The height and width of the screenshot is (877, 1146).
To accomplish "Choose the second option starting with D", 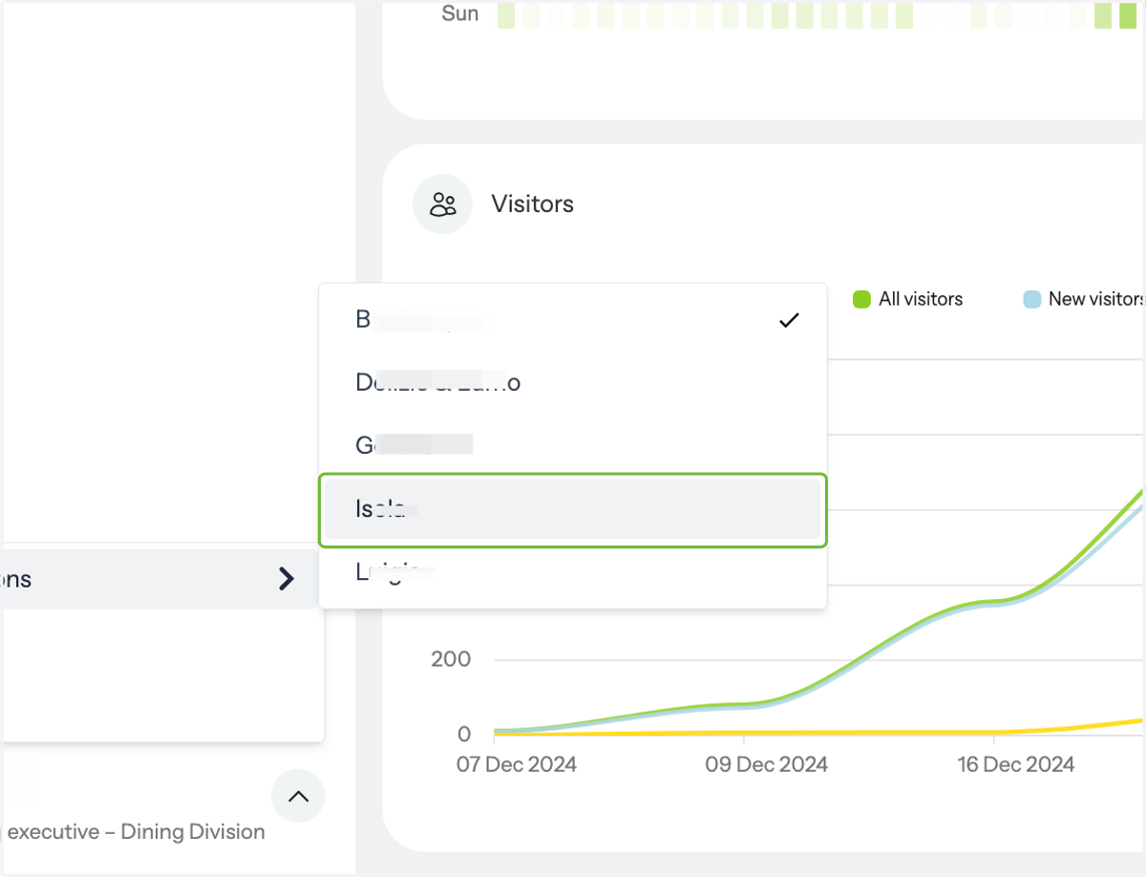I will [x=572, y=383].
